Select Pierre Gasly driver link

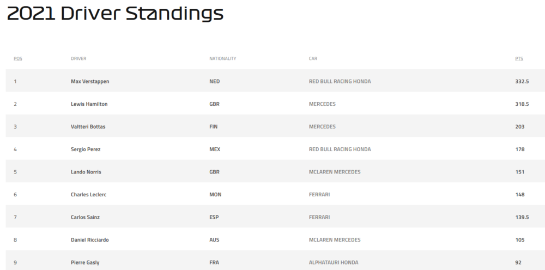85,262
